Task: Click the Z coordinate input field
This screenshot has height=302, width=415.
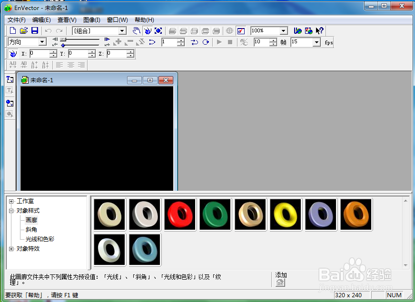Action: pos(117,54)
